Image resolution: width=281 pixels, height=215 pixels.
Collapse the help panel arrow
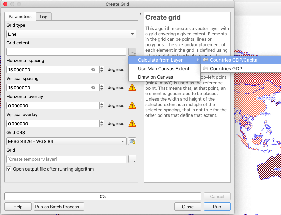(x=140, y=14)
